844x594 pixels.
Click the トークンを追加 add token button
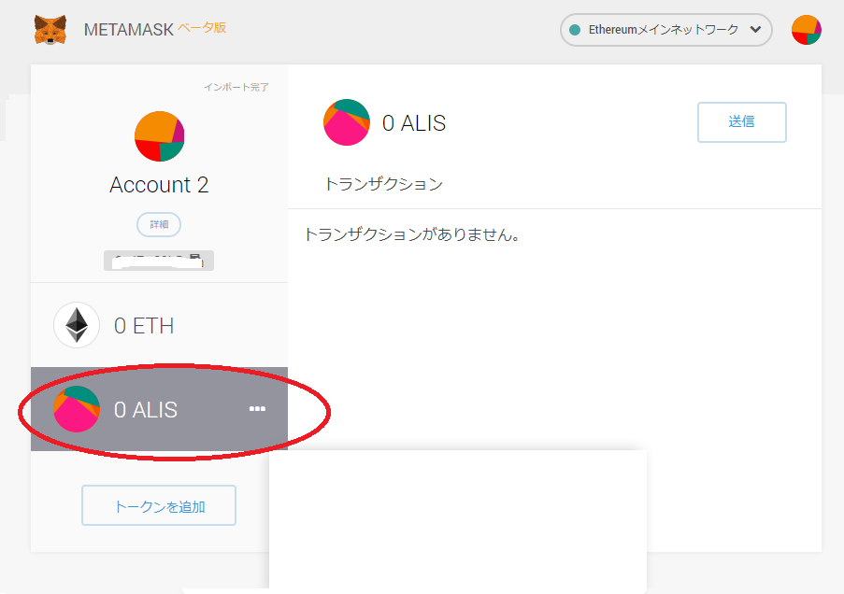[159, 506]
